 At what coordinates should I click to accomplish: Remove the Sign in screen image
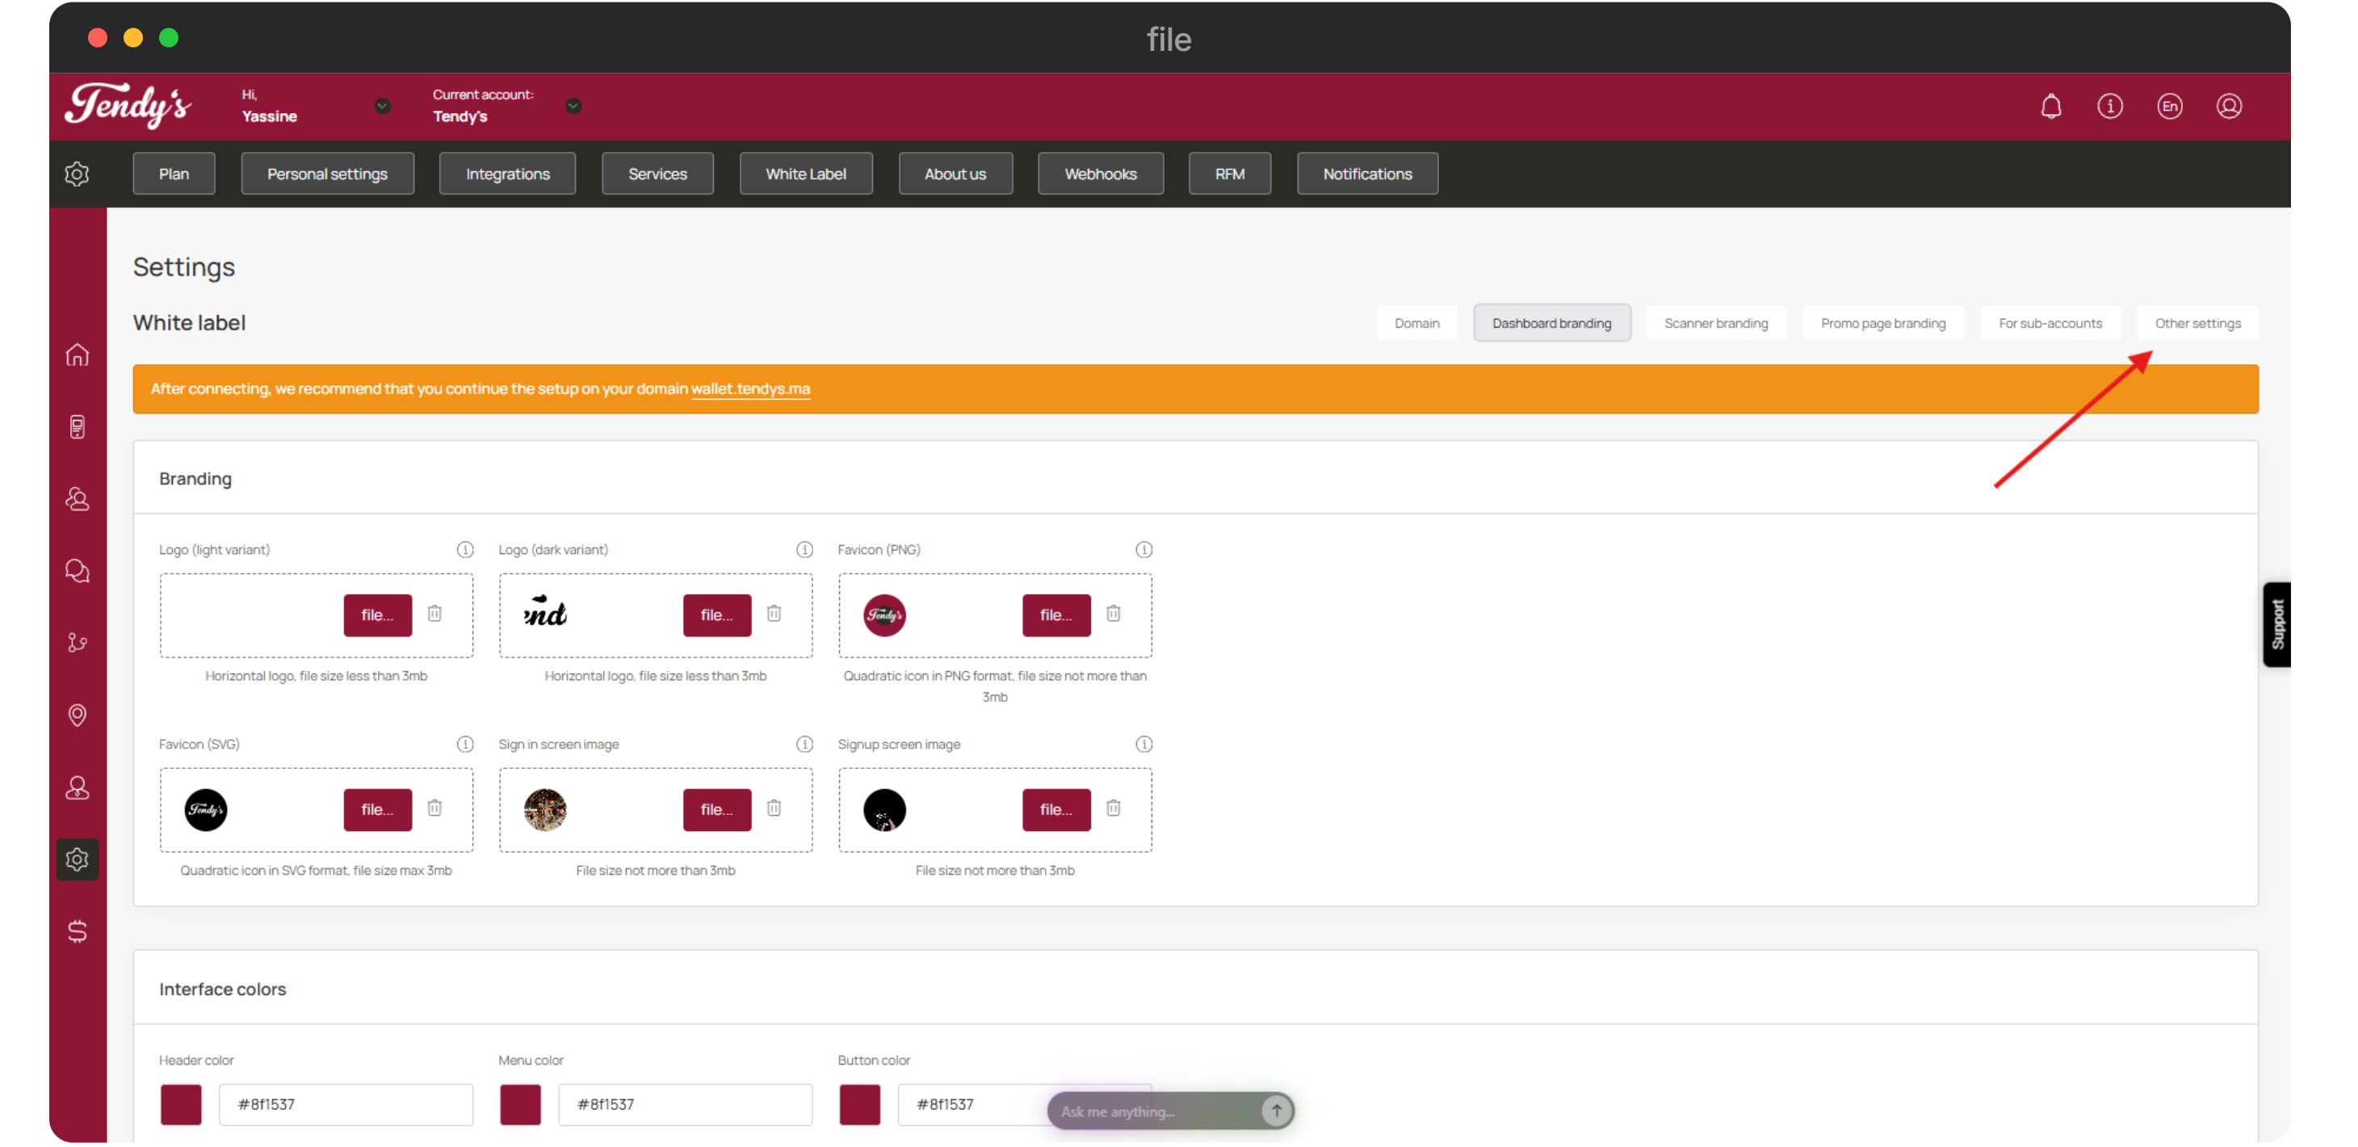774,808
